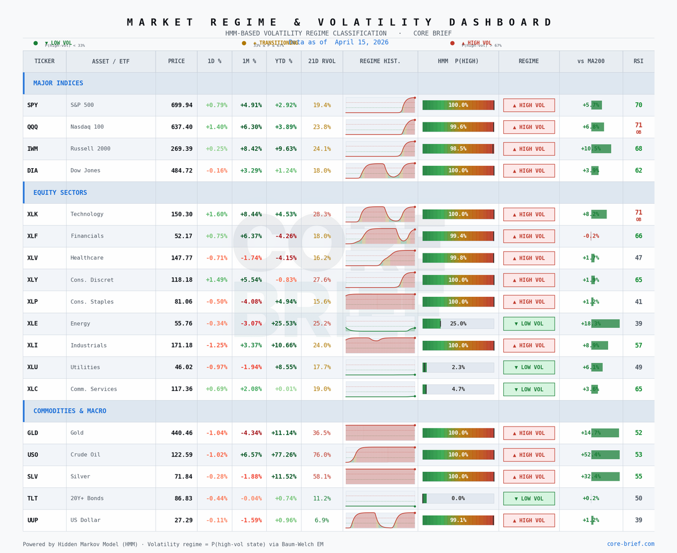Click QQQ's HIGH VOL regime badge
Viewport: 677px width, 553px height.
click(x=529, y=127)
